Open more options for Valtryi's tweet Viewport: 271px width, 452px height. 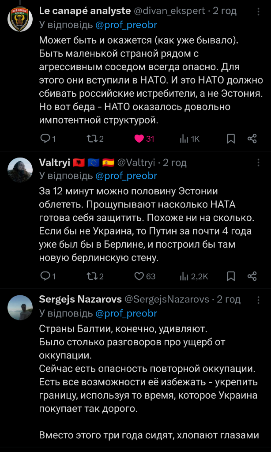[x=259, y=163]
